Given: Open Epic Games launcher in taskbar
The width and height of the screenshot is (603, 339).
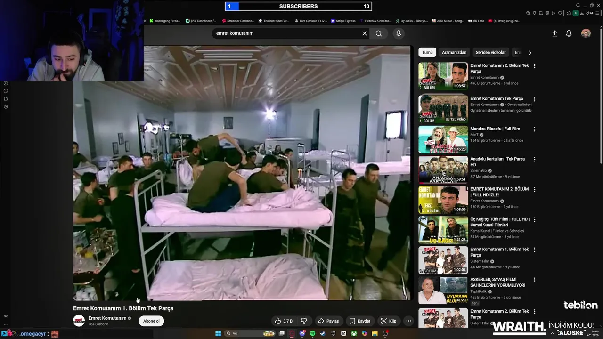Looking at the screenshot, I should tap(333, 333).
